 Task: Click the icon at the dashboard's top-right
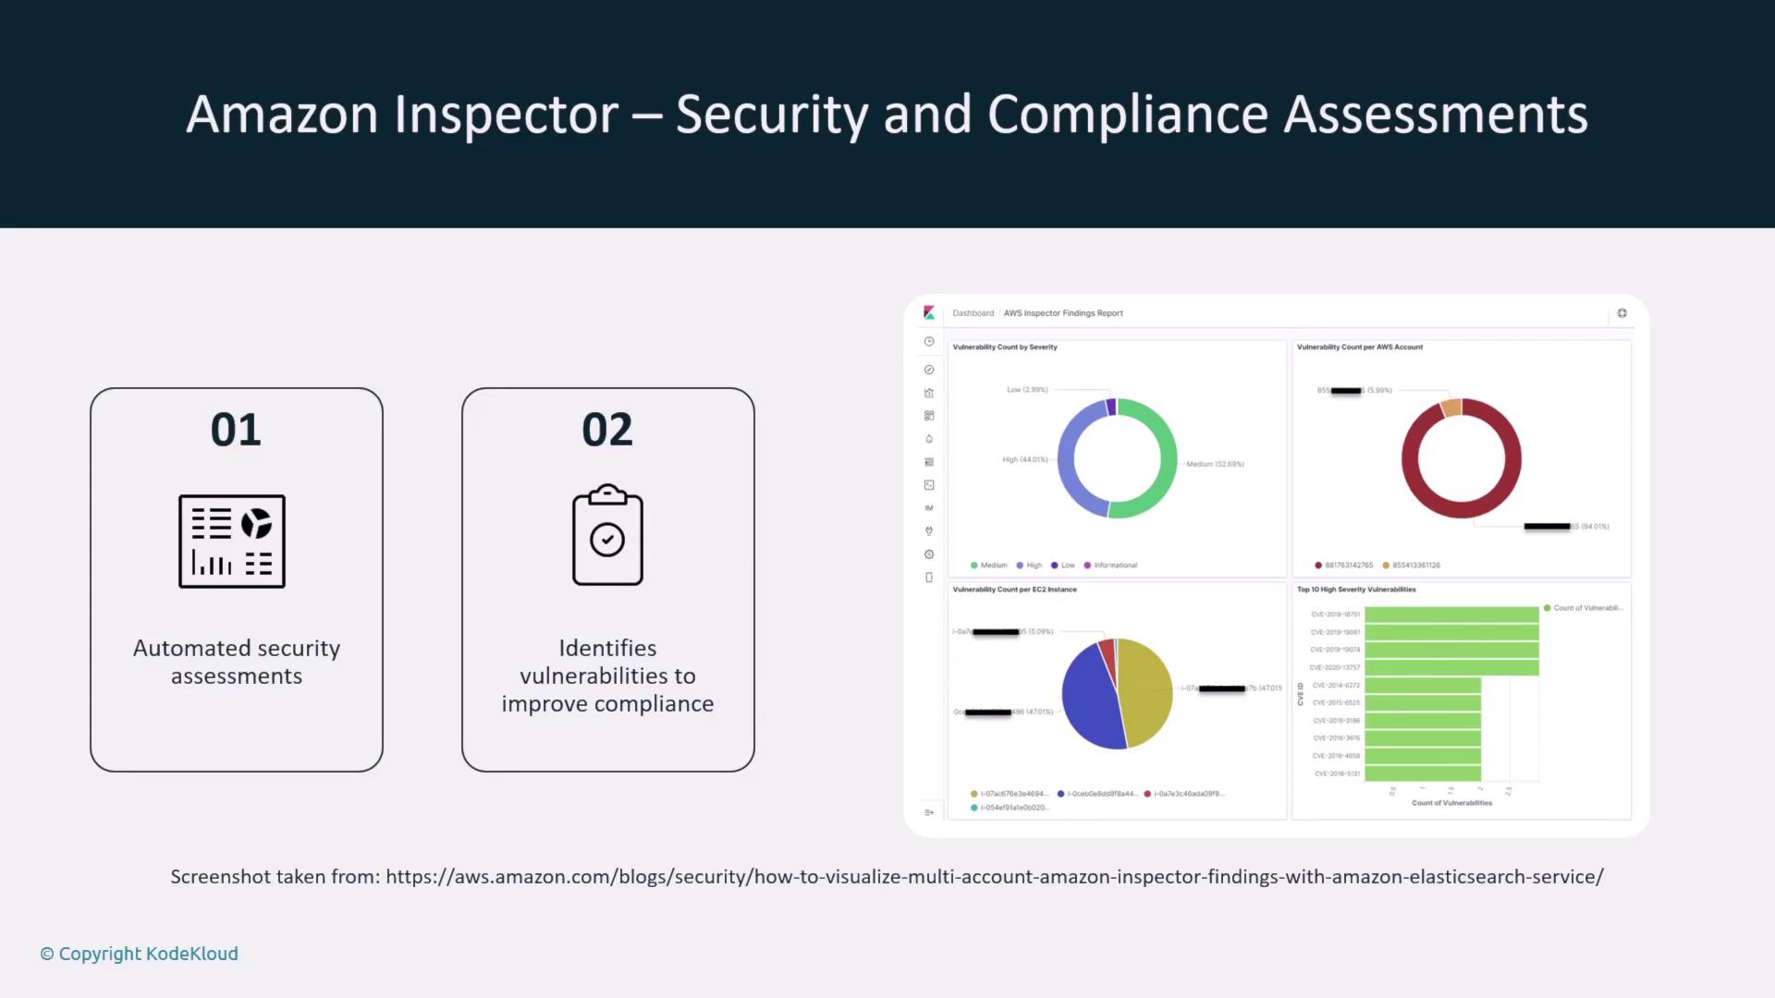(x=1622, y=313)
